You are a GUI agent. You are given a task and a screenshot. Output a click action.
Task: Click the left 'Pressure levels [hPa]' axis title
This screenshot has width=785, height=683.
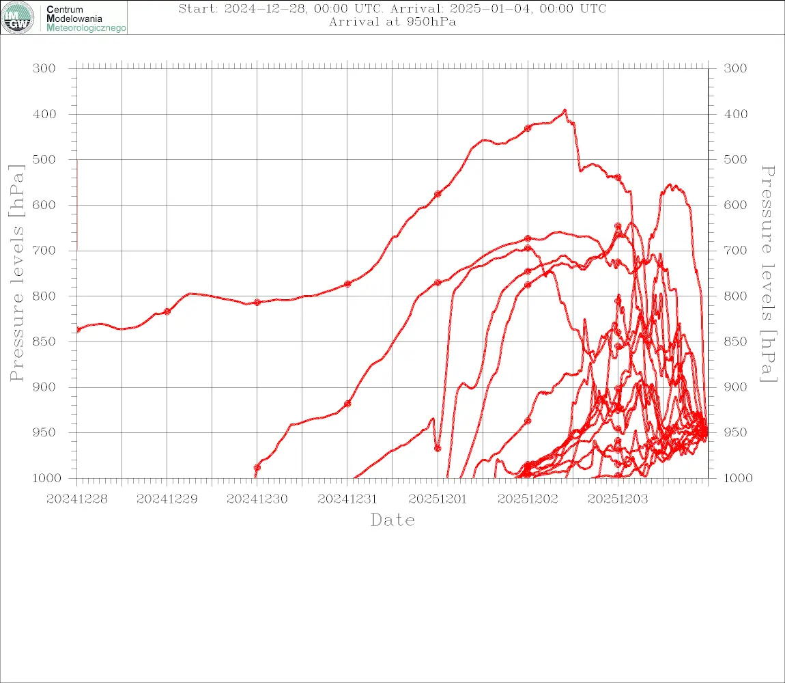tap(16, 273)
